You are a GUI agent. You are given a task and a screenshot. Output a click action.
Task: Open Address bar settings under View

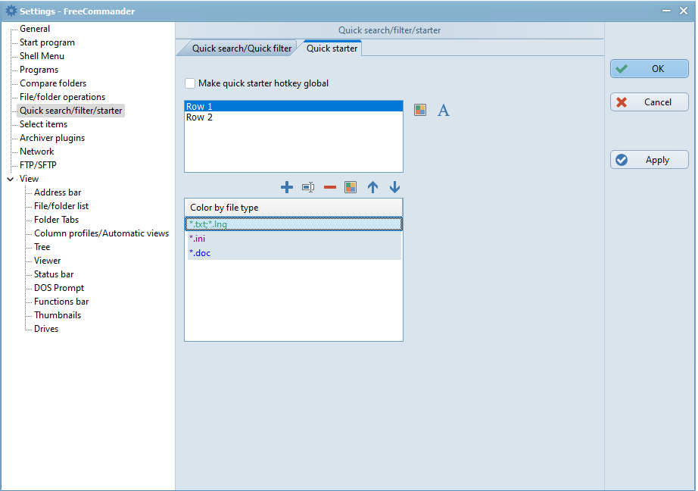tap(58, 192)
